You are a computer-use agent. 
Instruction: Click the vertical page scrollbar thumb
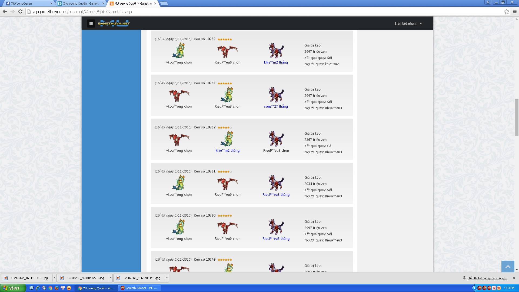517,118
